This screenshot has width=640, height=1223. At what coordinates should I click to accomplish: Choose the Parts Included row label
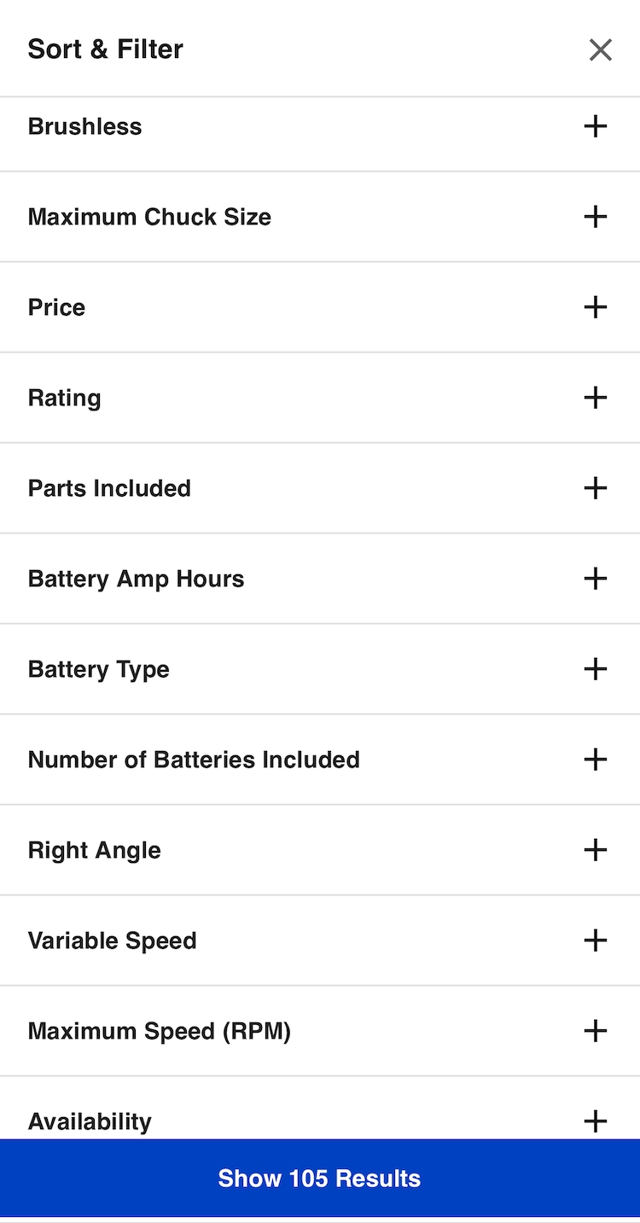[x=109, y=488]
